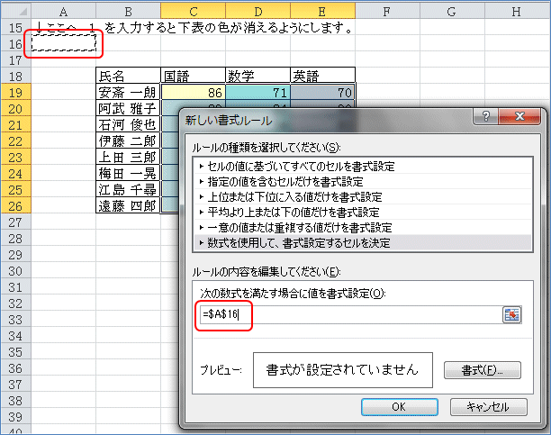Image resolution: width=551 pixels, height=435 pixels.
Task: Click the 国語 header cell
Action: pyautogui.click(x=193, y=76)
